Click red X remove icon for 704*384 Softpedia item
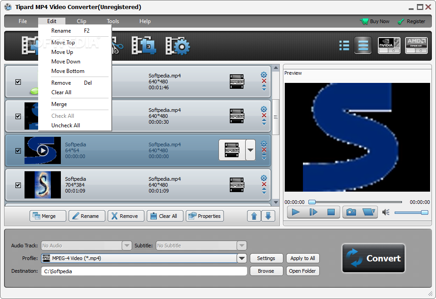Screen dimensions: 436x299 pyautogui.click(x=264, y=184)
